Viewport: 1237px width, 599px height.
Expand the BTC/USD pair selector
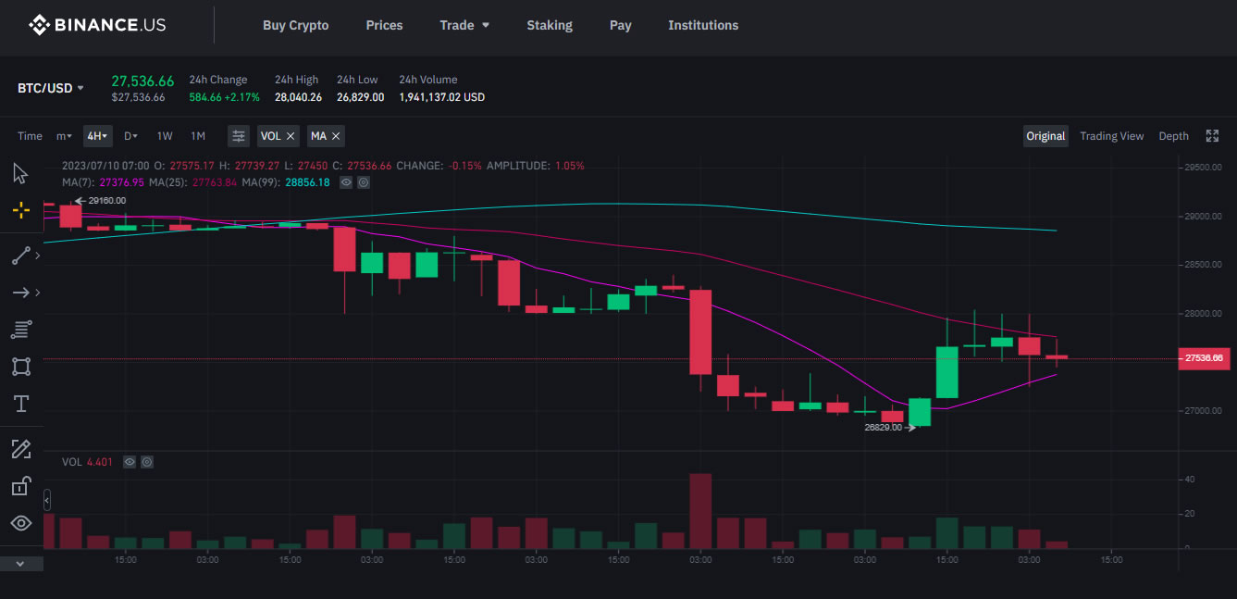pyautogui.click(x=51, y=88)
